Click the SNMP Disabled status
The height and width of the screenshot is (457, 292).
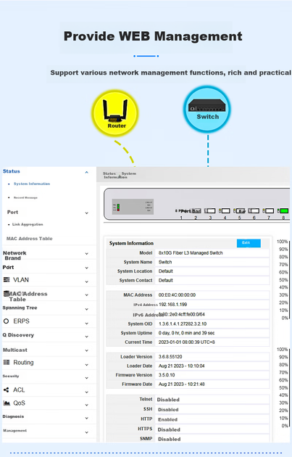tap(169, 439)
